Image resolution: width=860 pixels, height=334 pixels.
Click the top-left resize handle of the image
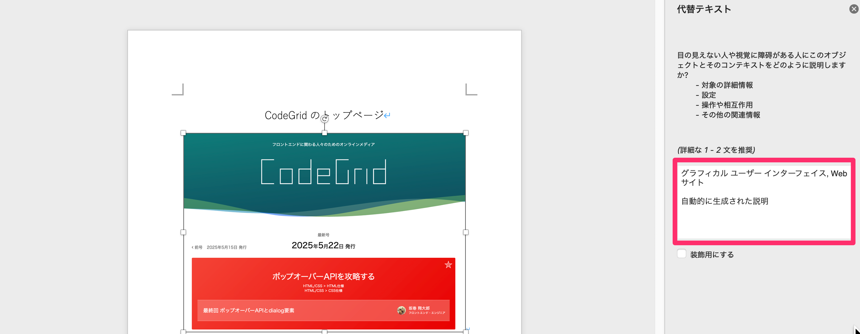pos(183,133)
